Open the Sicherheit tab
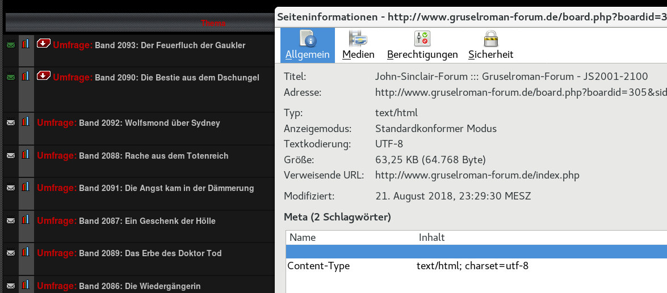Image resolution: width=667 pixels, height=293 pixels. click(x=490, y=45)
